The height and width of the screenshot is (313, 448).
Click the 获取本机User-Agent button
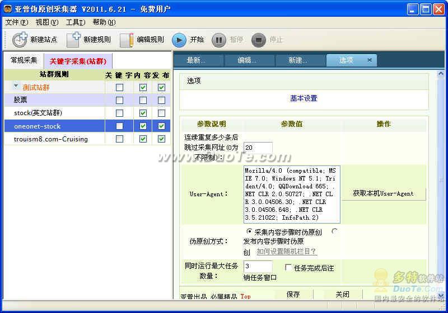tap(383, 193)
